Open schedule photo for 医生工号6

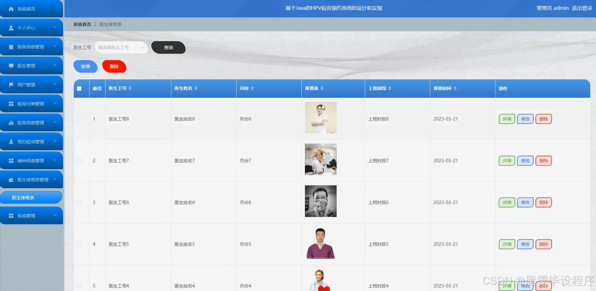coord(321,201)
